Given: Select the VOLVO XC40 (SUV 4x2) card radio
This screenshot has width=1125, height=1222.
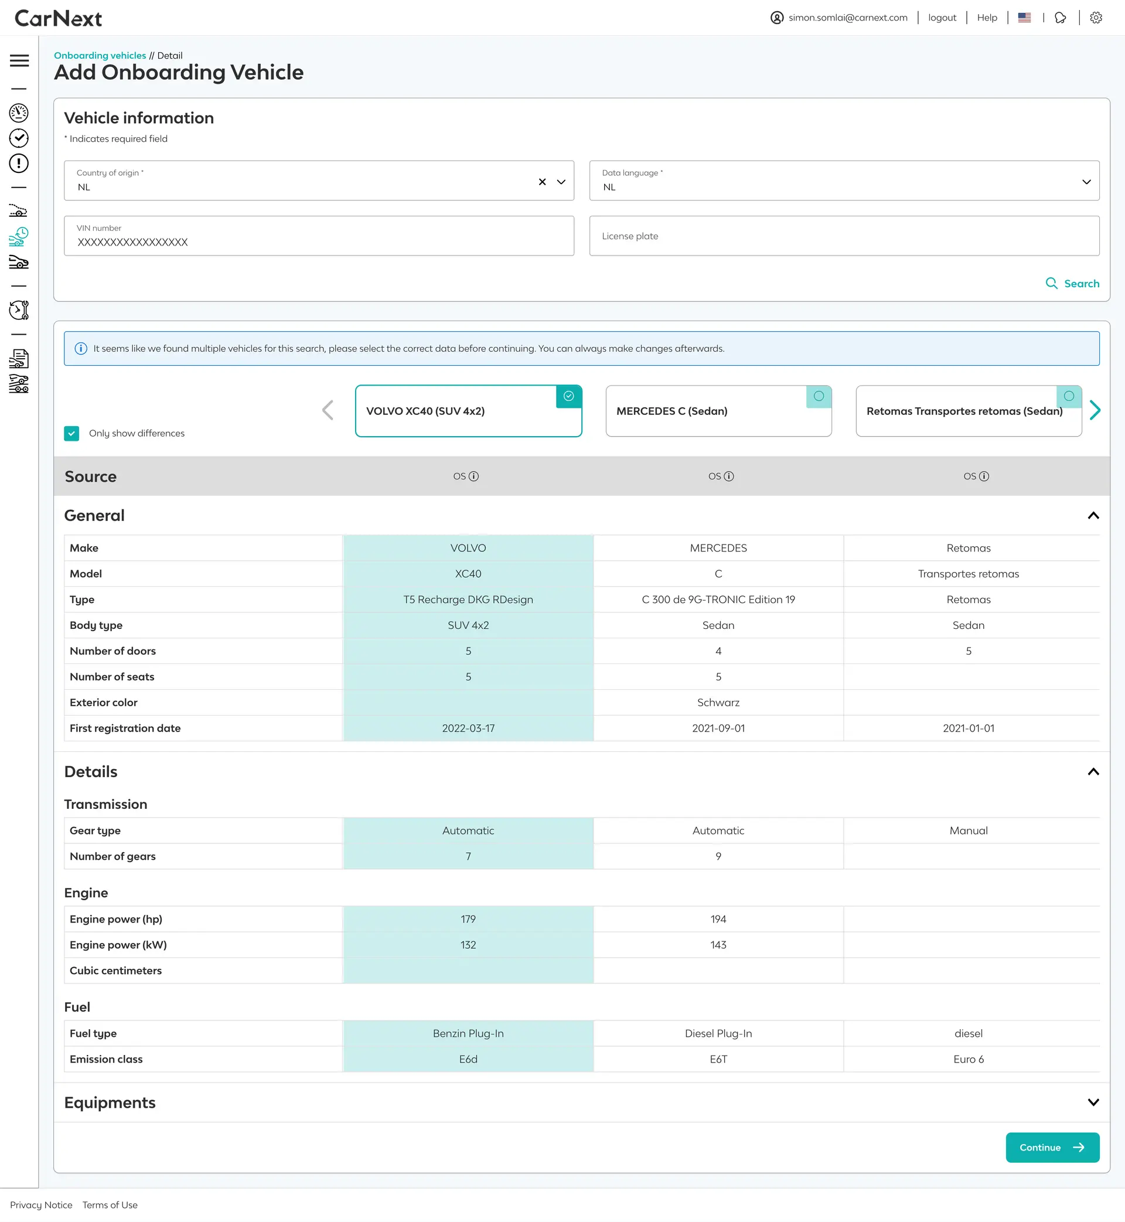Looking at the screenshot, I should point(568,396).
